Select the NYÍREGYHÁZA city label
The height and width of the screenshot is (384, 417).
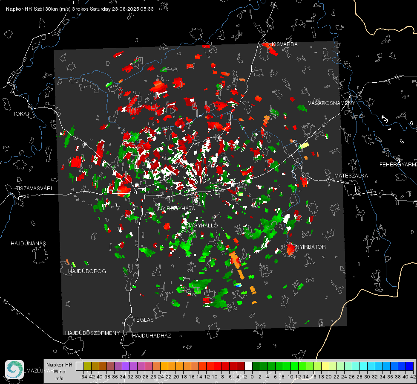[176, 208]
